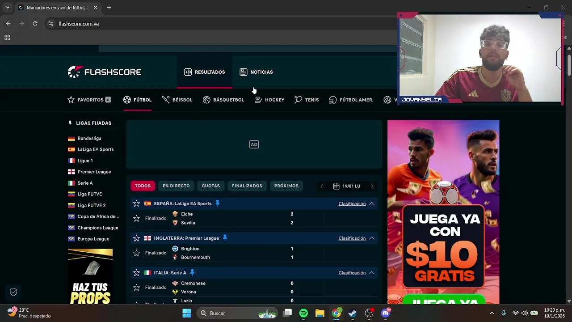Collapse the Serie A section

372,273
